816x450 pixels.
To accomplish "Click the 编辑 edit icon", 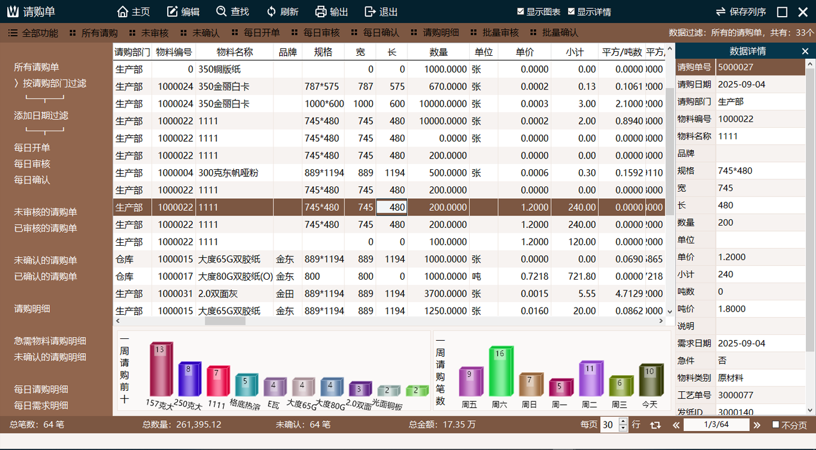I will click(x=173, y=12).
